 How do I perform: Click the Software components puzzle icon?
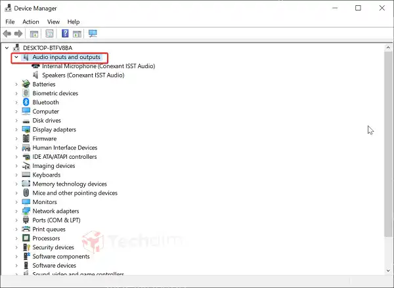(x=27, y=257)
